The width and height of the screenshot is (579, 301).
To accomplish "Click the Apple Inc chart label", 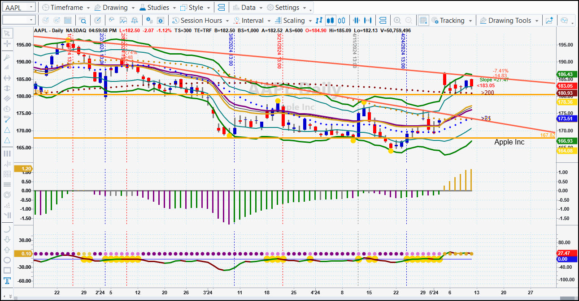I will 509,142.
